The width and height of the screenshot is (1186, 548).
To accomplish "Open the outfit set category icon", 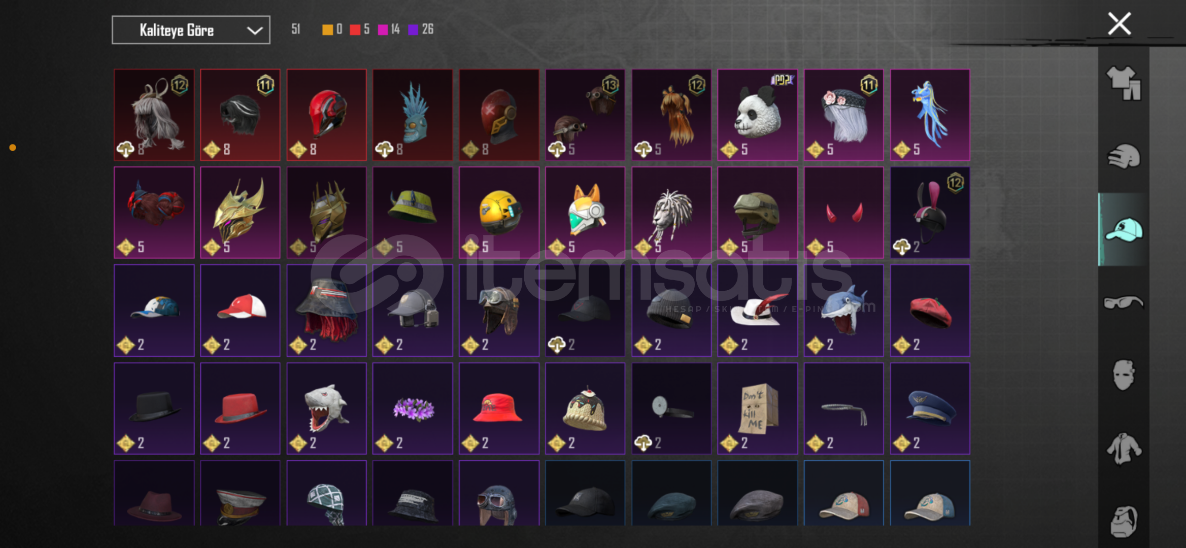I will (x=1124, y=83).
